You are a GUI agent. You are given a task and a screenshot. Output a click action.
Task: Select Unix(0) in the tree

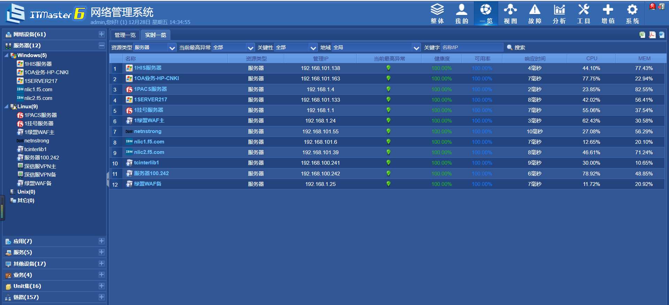[26, 192]
